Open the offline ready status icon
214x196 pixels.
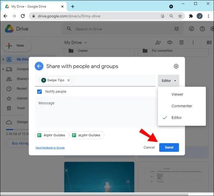[x=191, y=29]
